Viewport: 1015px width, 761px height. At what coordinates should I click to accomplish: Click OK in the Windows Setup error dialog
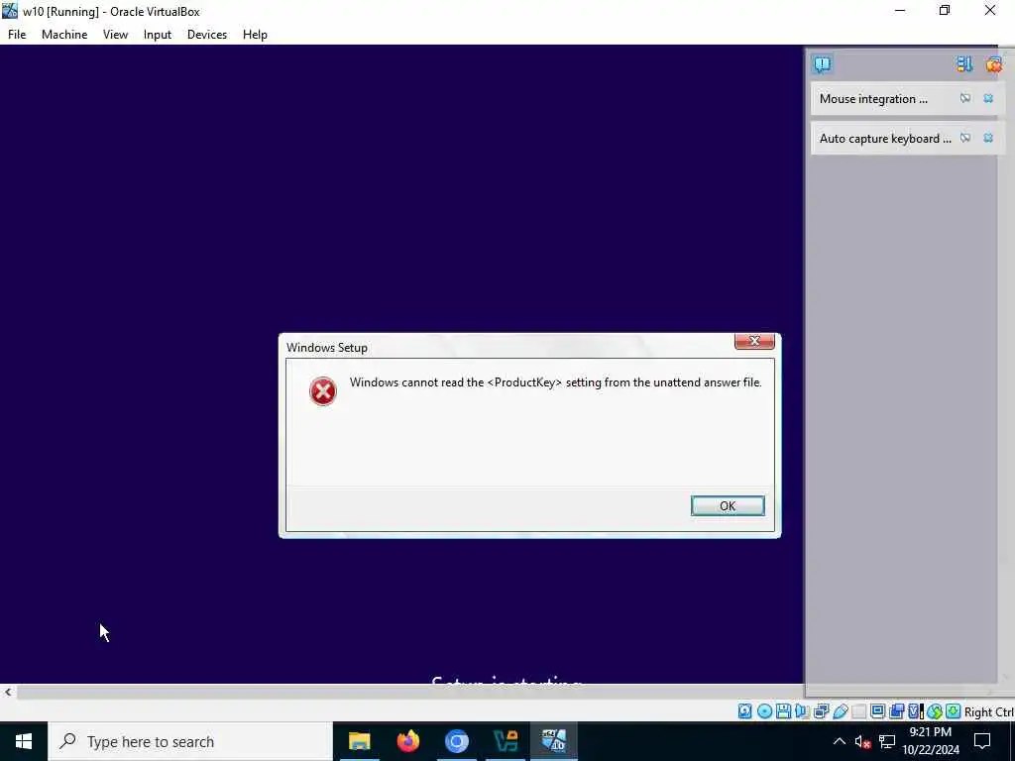(x=728, y=506)
